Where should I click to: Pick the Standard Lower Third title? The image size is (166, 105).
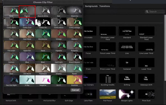click(146, 33)
